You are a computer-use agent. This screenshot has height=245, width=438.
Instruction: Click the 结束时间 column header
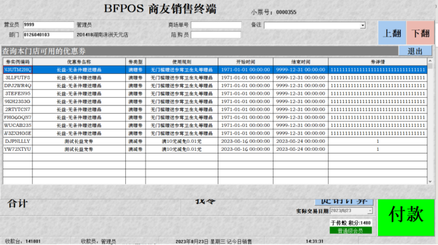301,62
